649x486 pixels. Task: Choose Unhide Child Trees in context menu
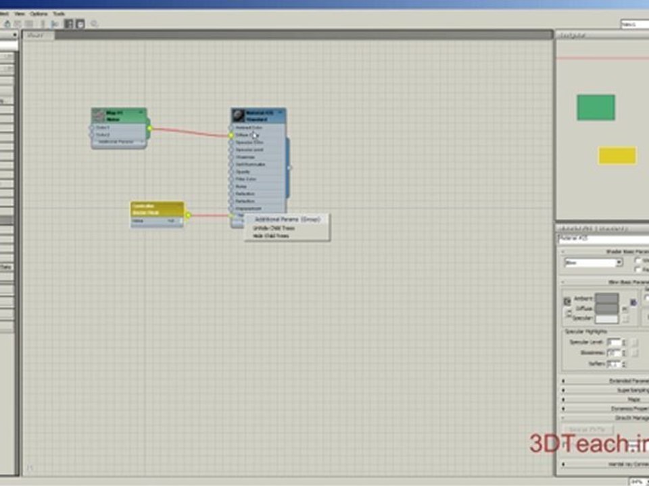point(274,228)
